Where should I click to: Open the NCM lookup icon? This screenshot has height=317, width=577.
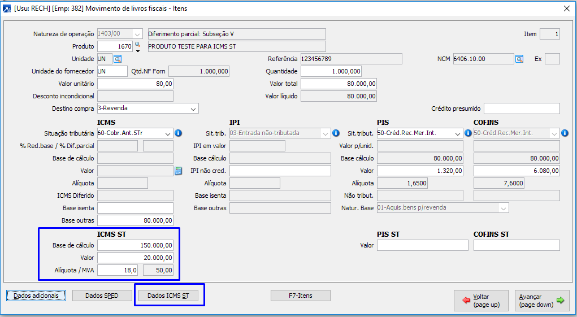click(x=519, y=59)
